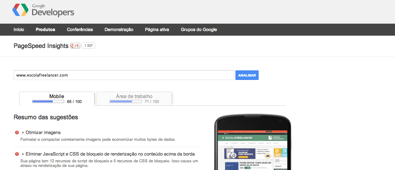Image resolution: width=395 pixels, height=170 pixels.
Task: Click the Mobile score progress bar
Action: click(x=48, y=101)
